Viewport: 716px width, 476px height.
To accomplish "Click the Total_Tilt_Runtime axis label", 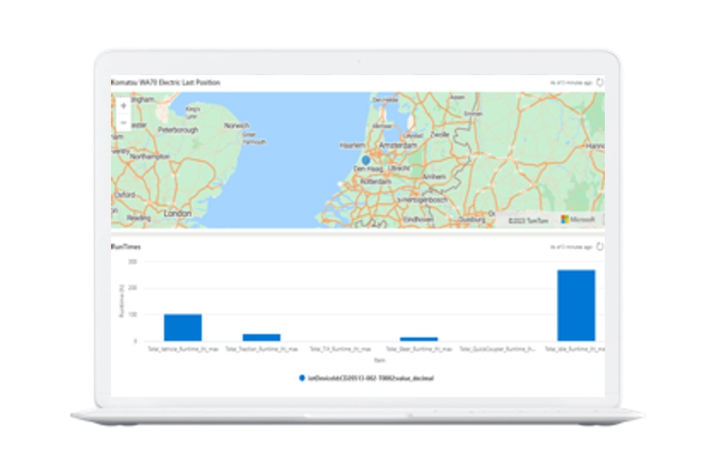I will (x=340, y=349).
